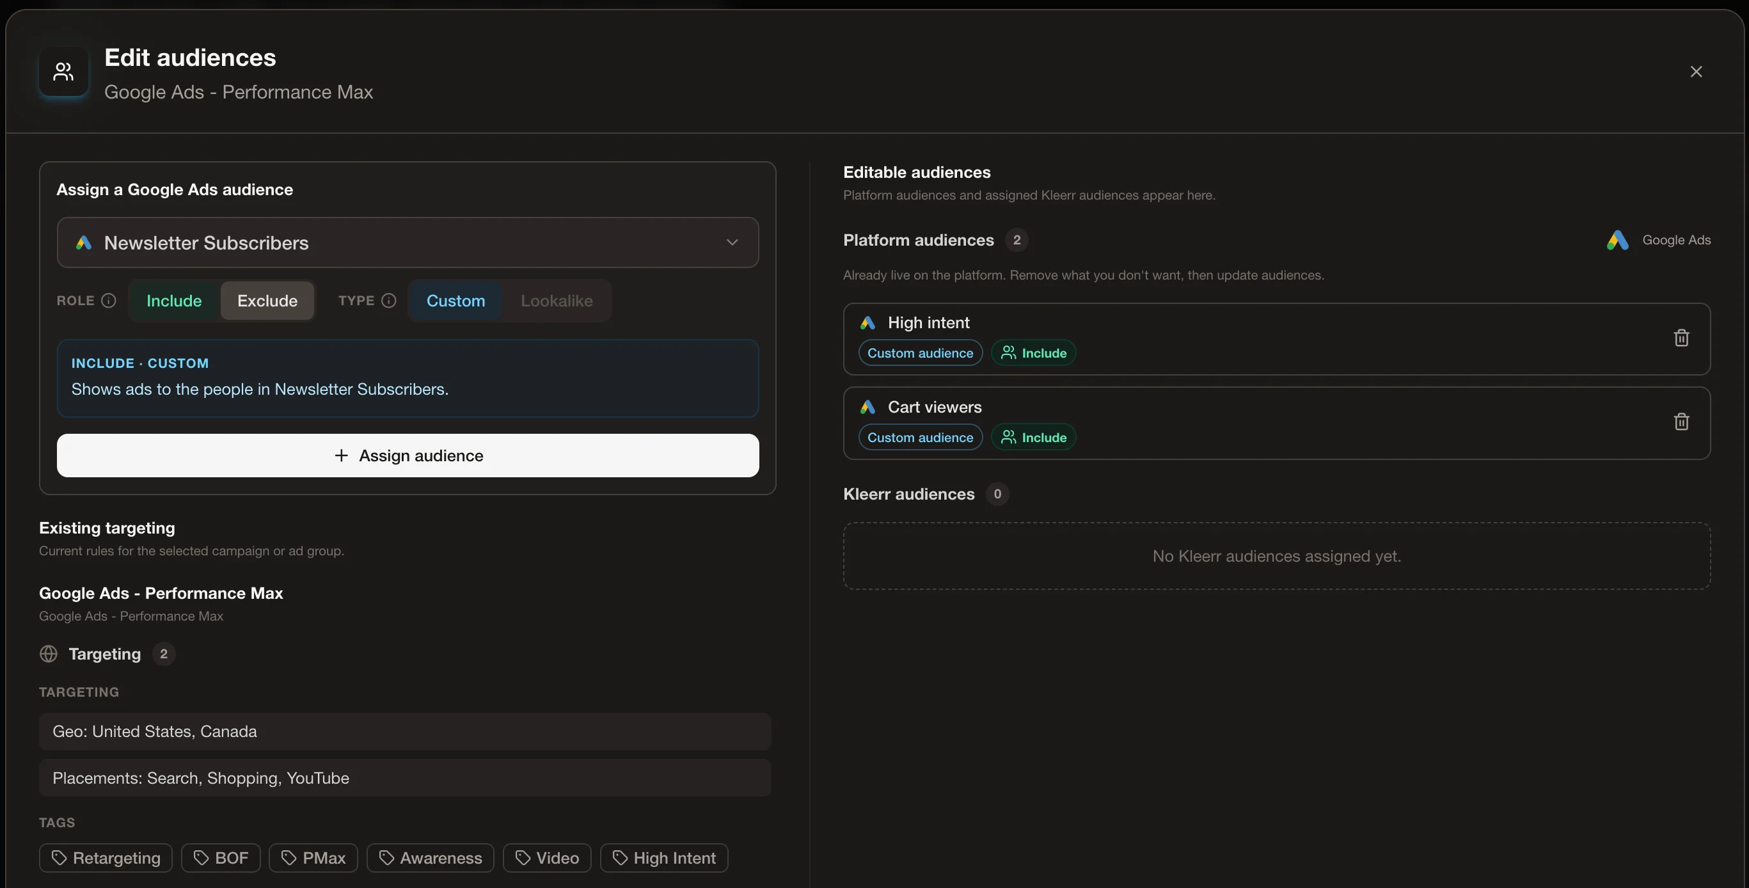This screenshot has width=1749, height=888.
Task: Click Include badge on High intent
Action: tap(1033, 353)
